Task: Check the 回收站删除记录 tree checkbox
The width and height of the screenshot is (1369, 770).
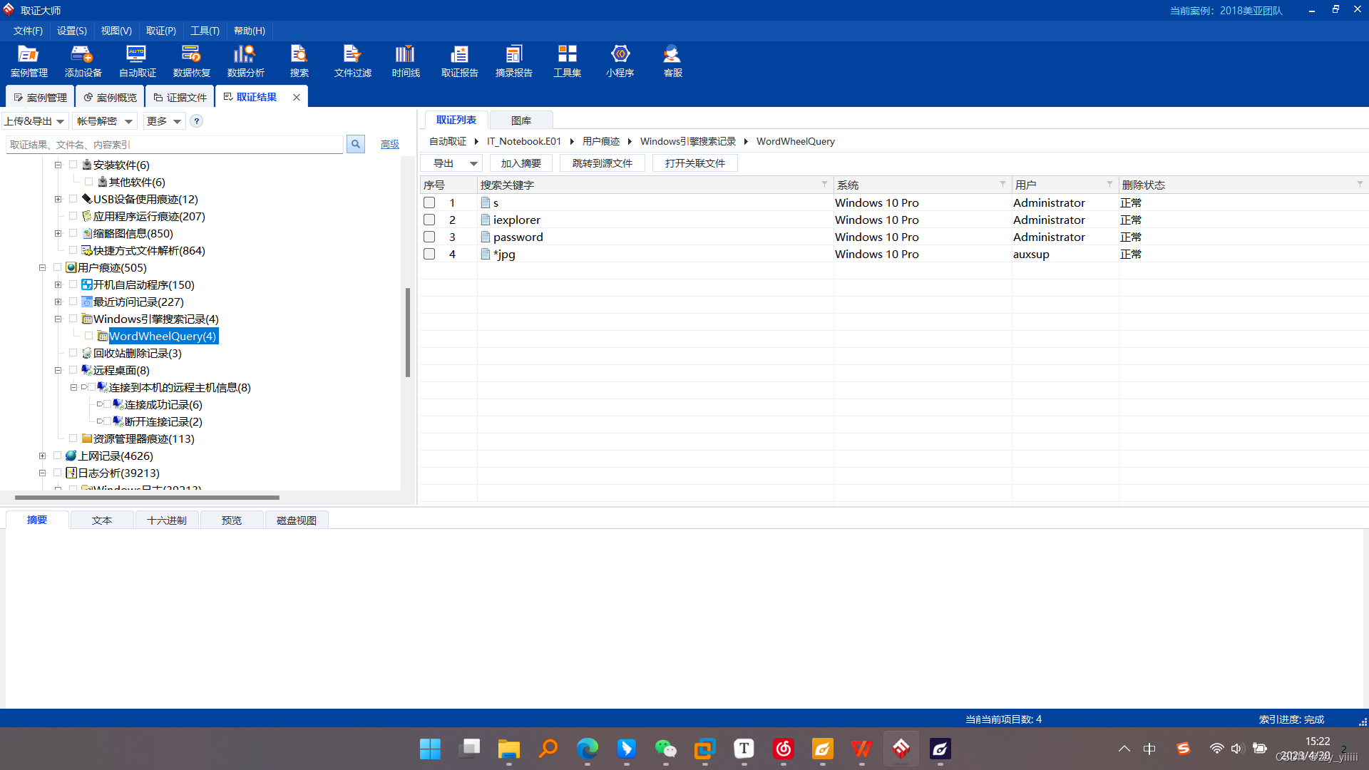Action: [73, 353]
